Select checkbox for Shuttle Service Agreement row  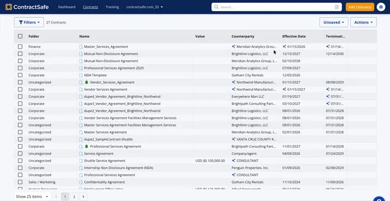[x=20, y=161]
